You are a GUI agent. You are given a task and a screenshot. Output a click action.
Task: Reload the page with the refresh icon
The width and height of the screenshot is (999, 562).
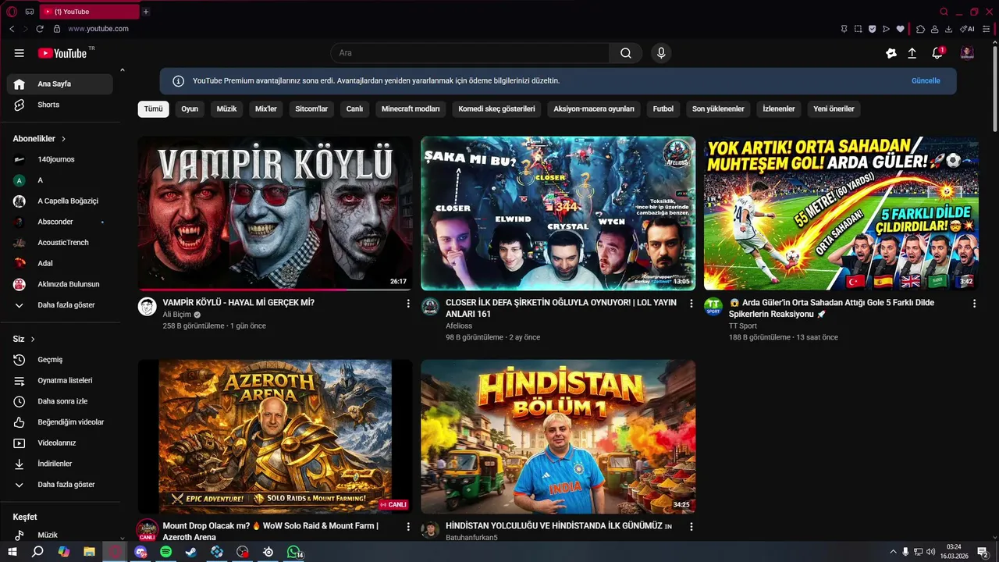click(x=40, y=29)
